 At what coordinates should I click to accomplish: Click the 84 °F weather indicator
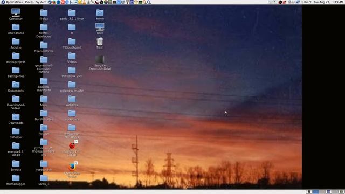[307, 2]
